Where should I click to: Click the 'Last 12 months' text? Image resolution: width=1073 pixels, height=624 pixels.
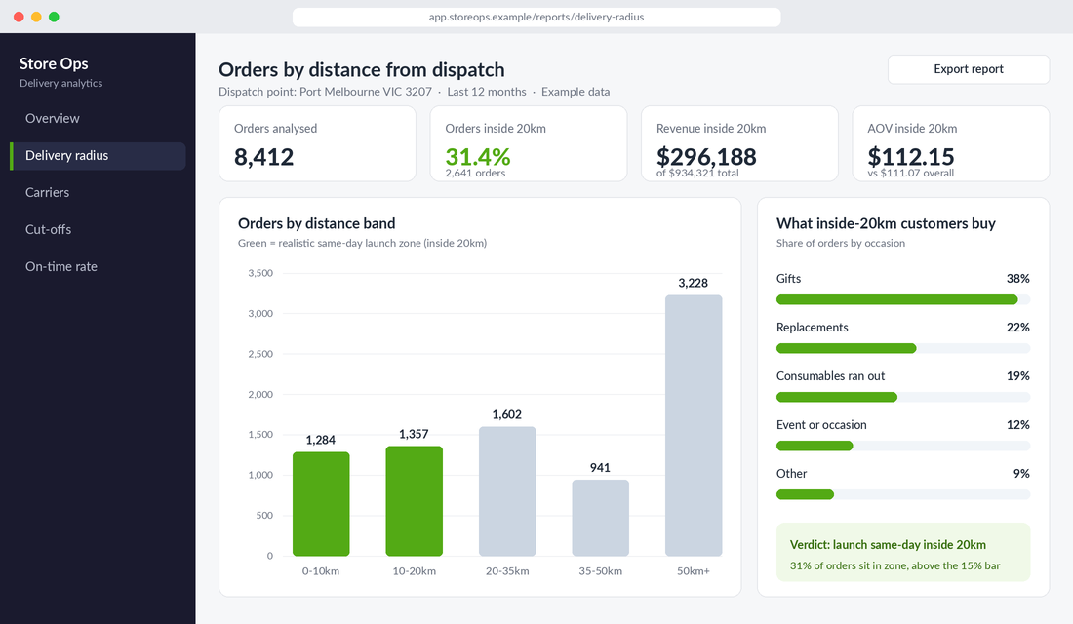tap(487, 92)
